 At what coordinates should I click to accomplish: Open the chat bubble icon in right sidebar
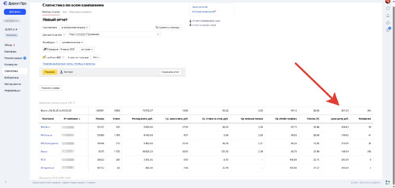click(388, 8)
